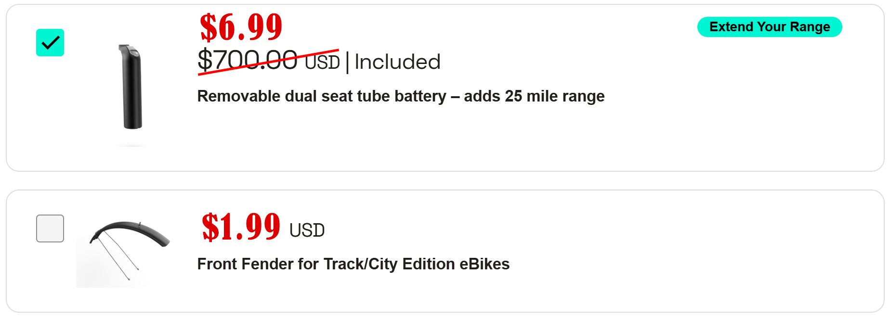
Task: Click the red $6.99 price
Action: pos(241,27)
